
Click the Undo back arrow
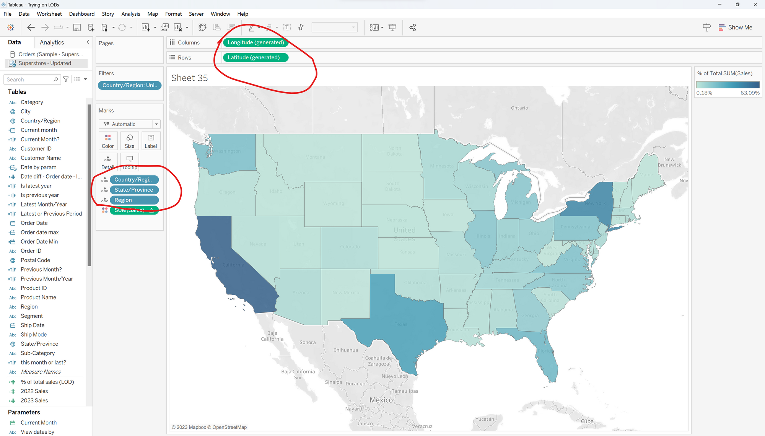31,28
